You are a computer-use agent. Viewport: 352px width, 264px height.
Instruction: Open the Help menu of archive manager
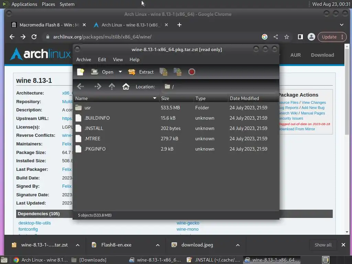point(134,59)
